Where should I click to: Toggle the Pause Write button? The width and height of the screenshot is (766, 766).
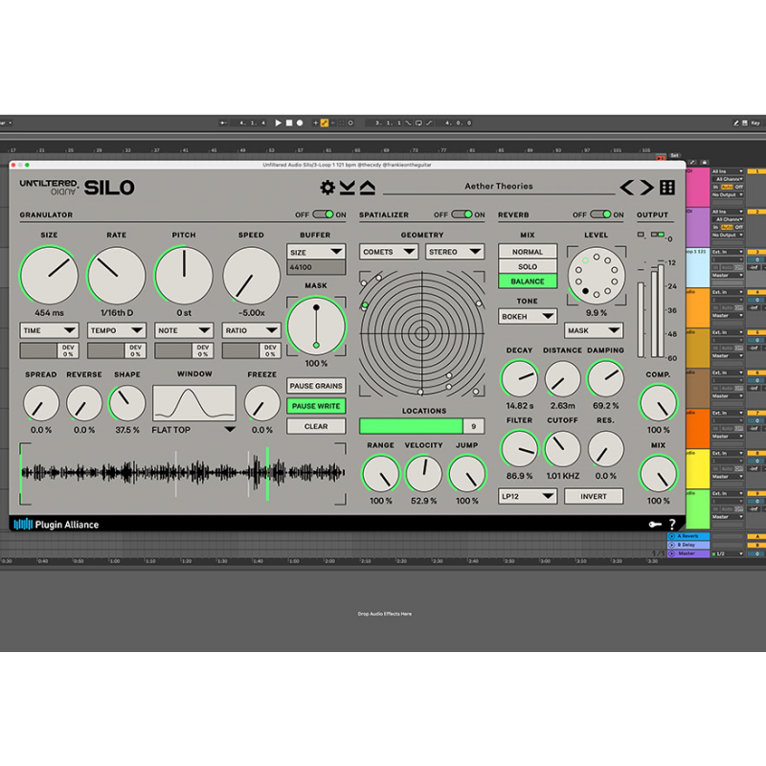(316, 406)
